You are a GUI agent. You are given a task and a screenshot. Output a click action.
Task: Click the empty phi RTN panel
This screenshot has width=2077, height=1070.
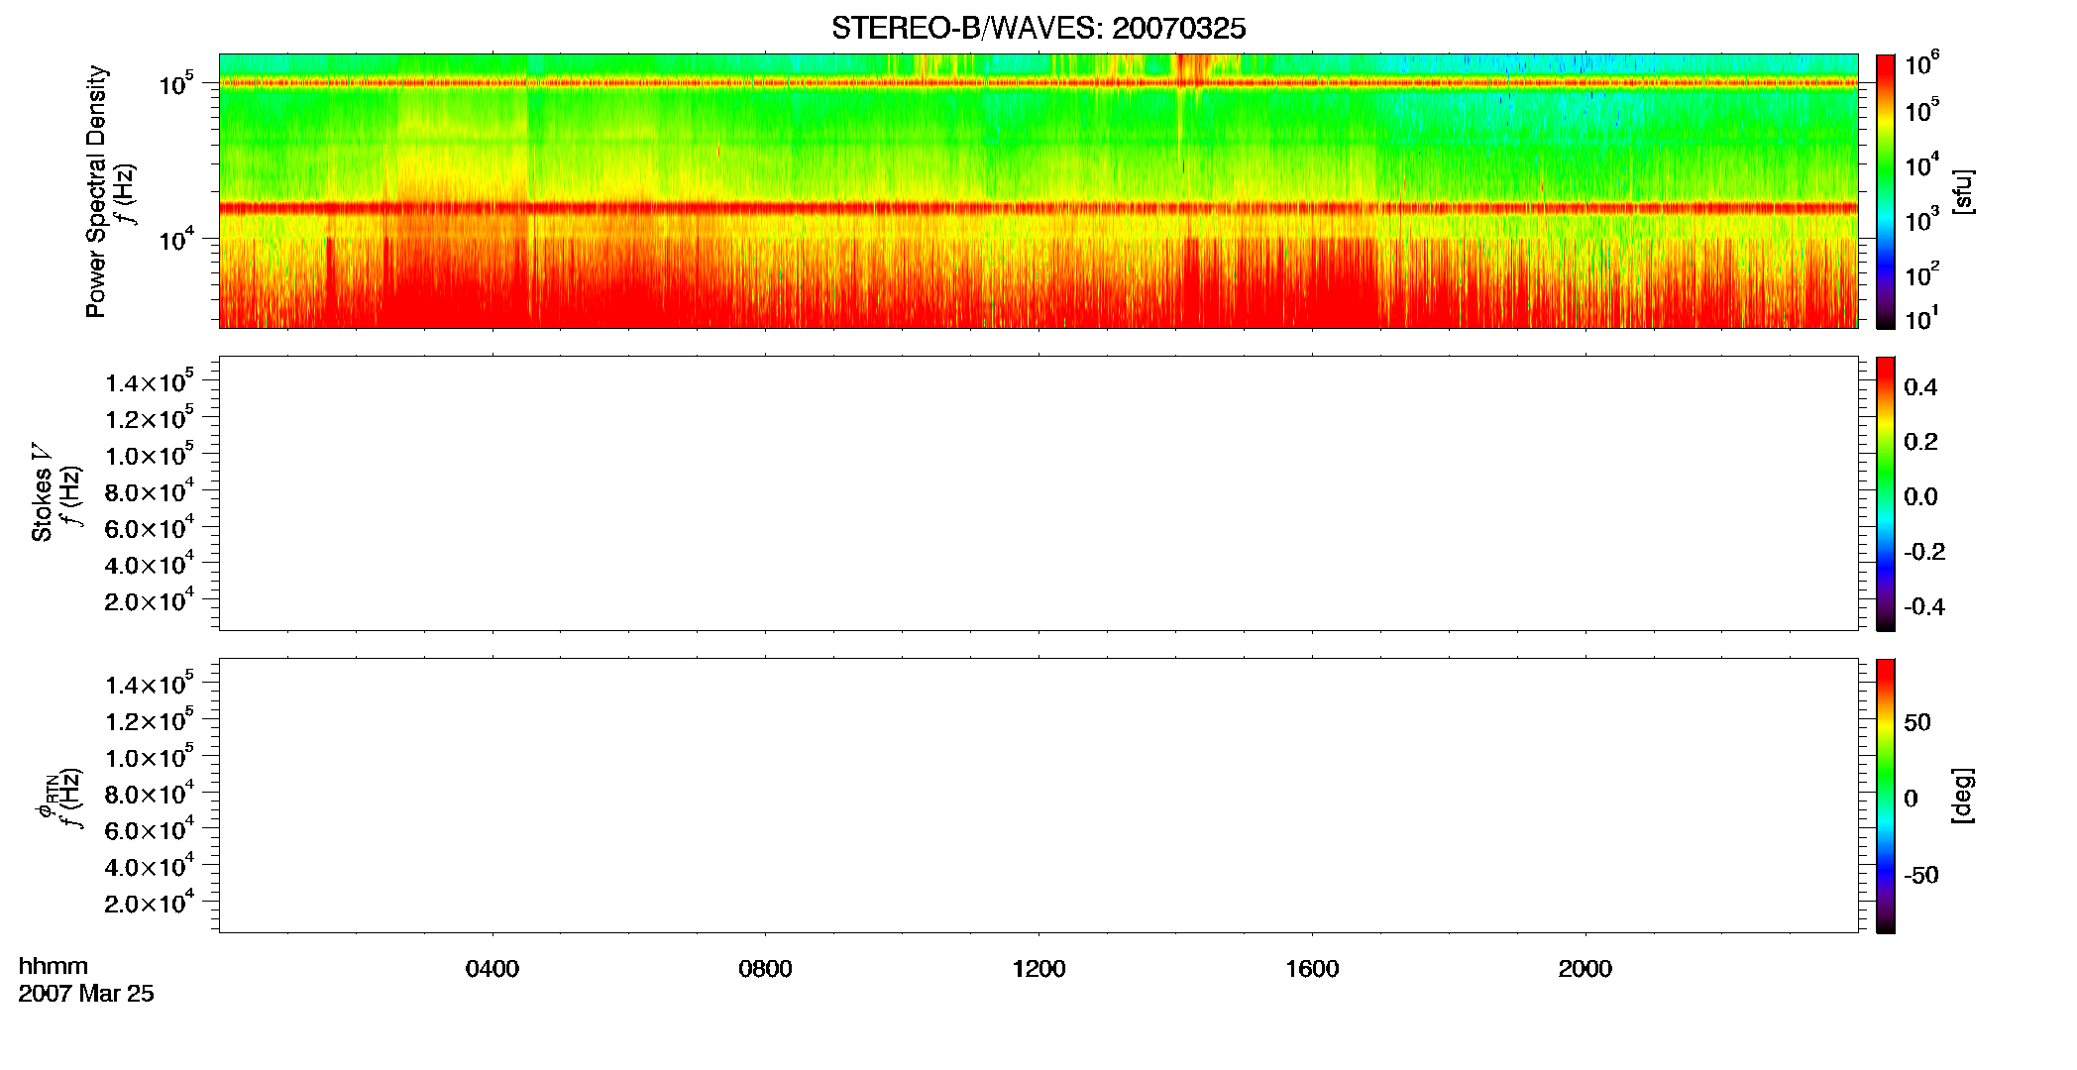pyautogui.click(x=1038, y=796)
